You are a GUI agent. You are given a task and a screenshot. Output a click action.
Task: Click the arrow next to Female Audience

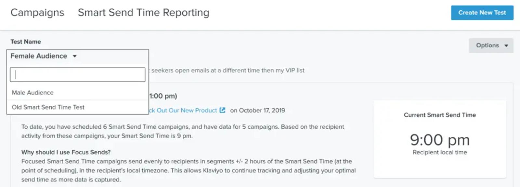pos(75,56)
